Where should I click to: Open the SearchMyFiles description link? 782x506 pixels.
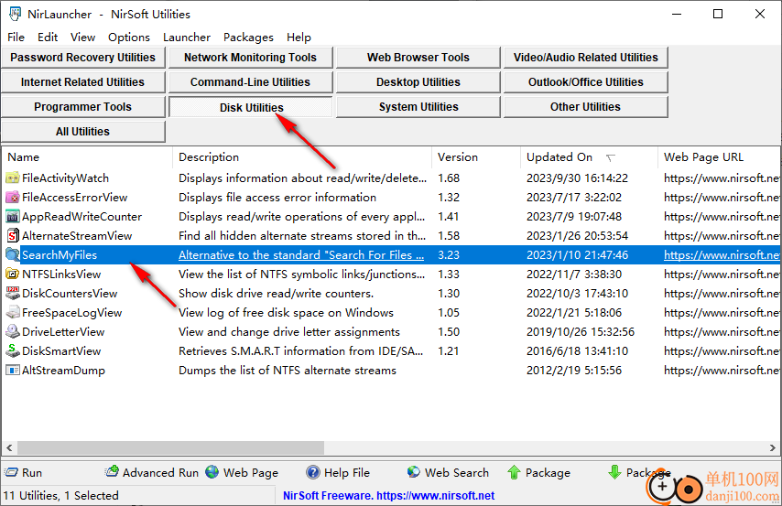(x=301, y=254)
